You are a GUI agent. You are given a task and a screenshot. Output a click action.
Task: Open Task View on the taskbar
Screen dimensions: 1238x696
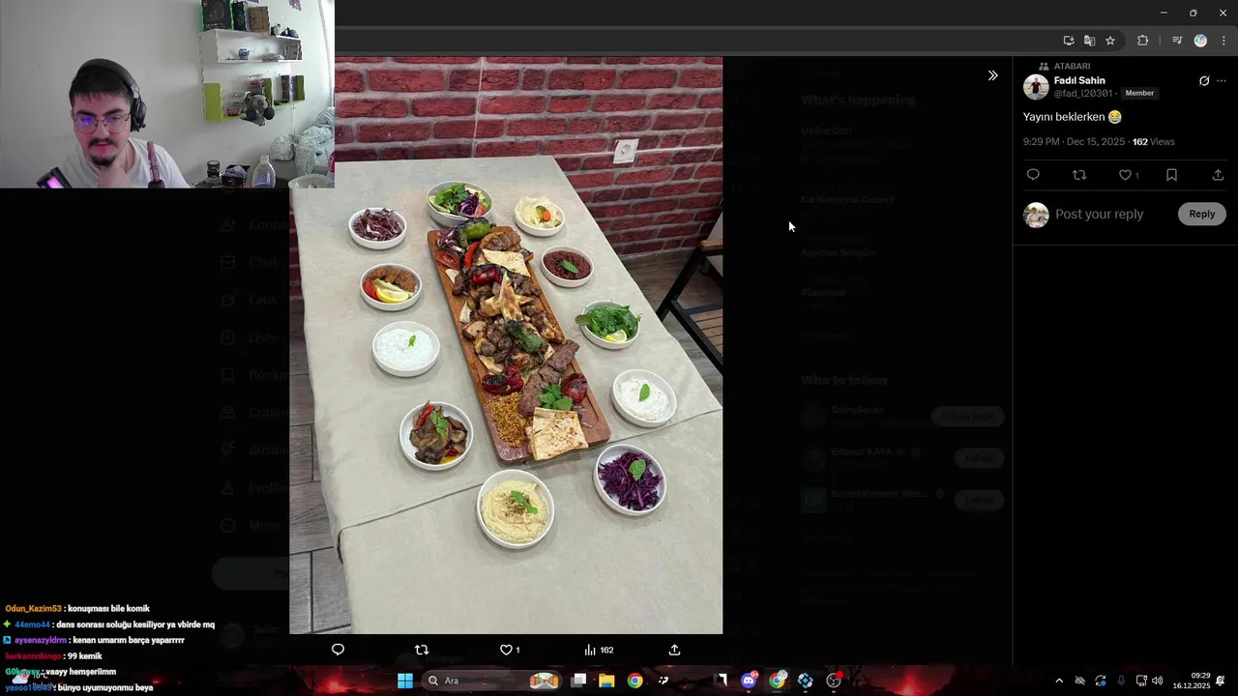point(578,681)
